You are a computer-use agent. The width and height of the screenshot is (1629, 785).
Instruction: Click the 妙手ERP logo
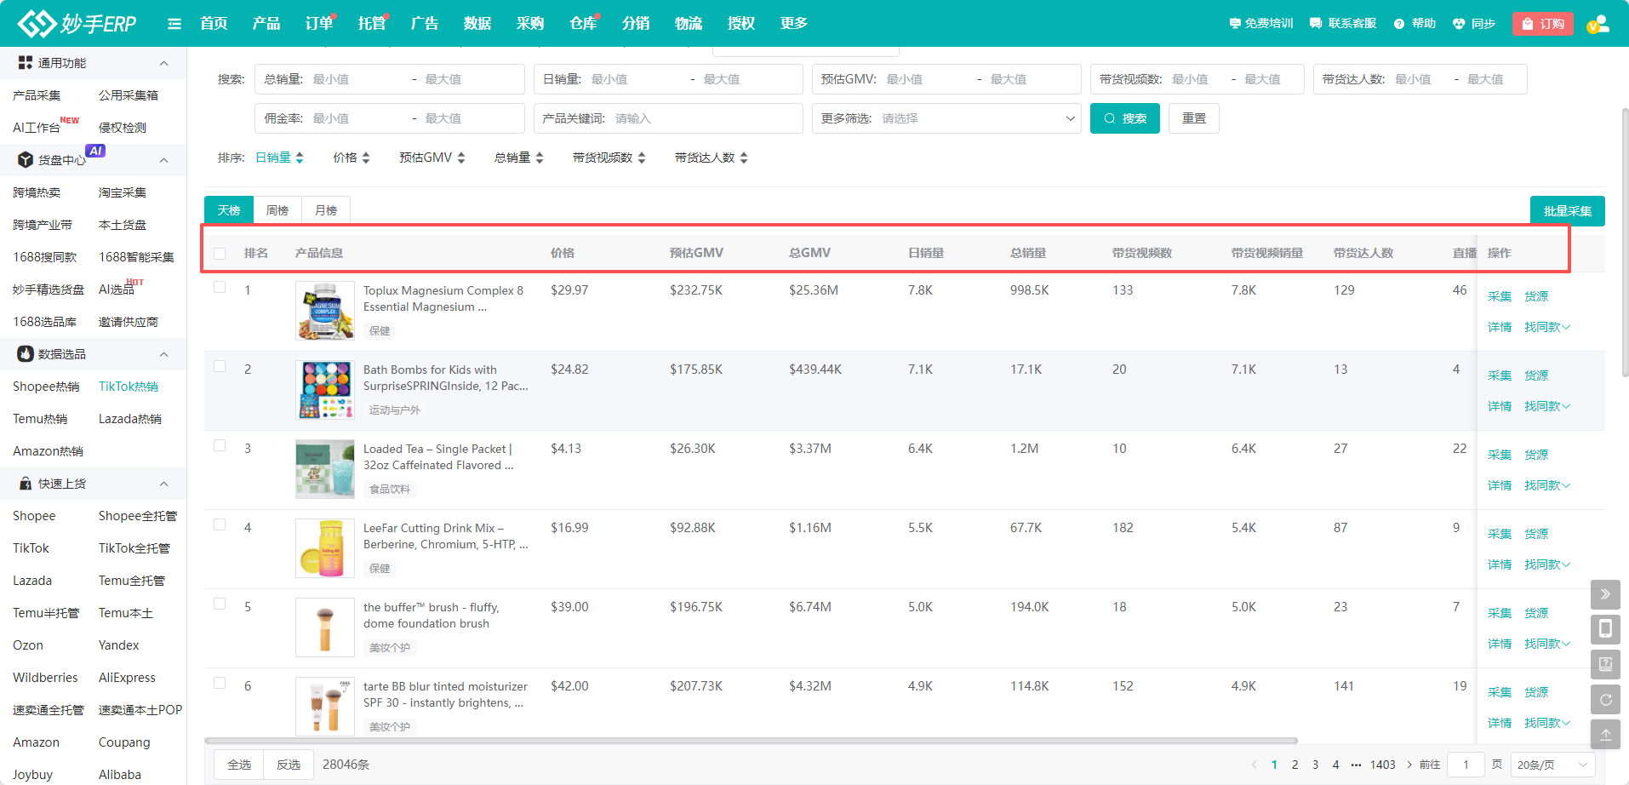[77, 24]
